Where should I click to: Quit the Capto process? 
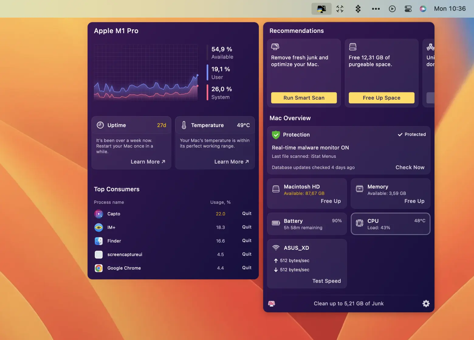pyautogui.click(x=246, y=213)
